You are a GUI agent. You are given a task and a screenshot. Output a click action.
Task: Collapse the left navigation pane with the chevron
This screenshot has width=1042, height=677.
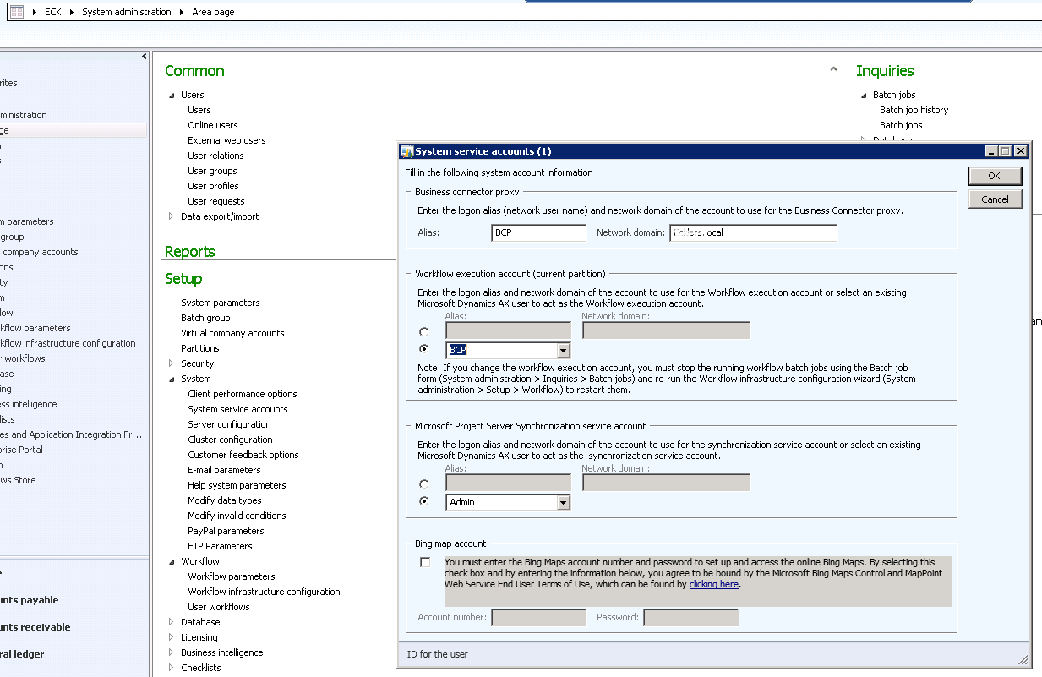point(143,56)
